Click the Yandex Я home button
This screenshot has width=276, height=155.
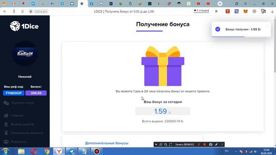click(x=14, y=12)
